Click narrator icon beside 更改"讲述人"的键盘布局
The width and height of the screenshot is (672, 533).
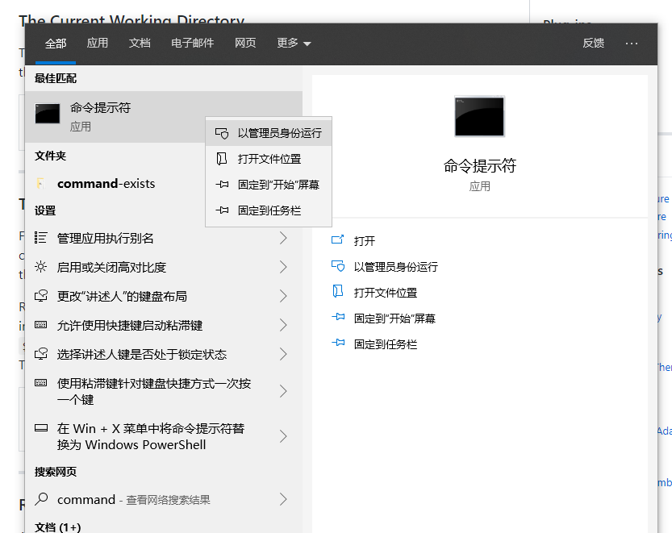coord(40,296)
